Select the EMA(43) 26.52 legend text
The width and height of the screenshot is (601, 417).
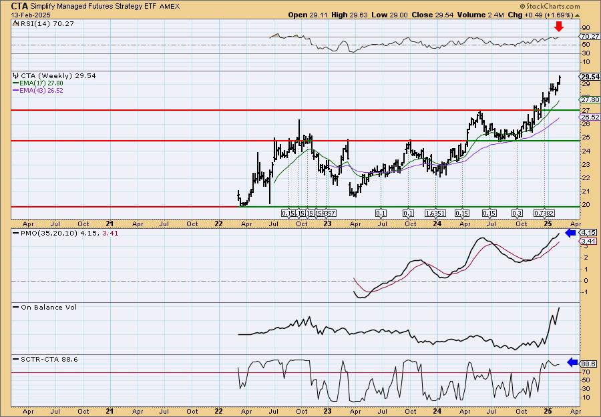click(41, 91)
